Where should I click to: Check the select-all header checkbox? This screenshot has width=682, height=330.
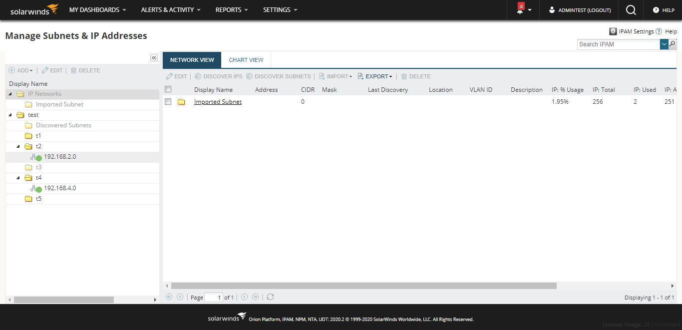[x=168, y=89]
